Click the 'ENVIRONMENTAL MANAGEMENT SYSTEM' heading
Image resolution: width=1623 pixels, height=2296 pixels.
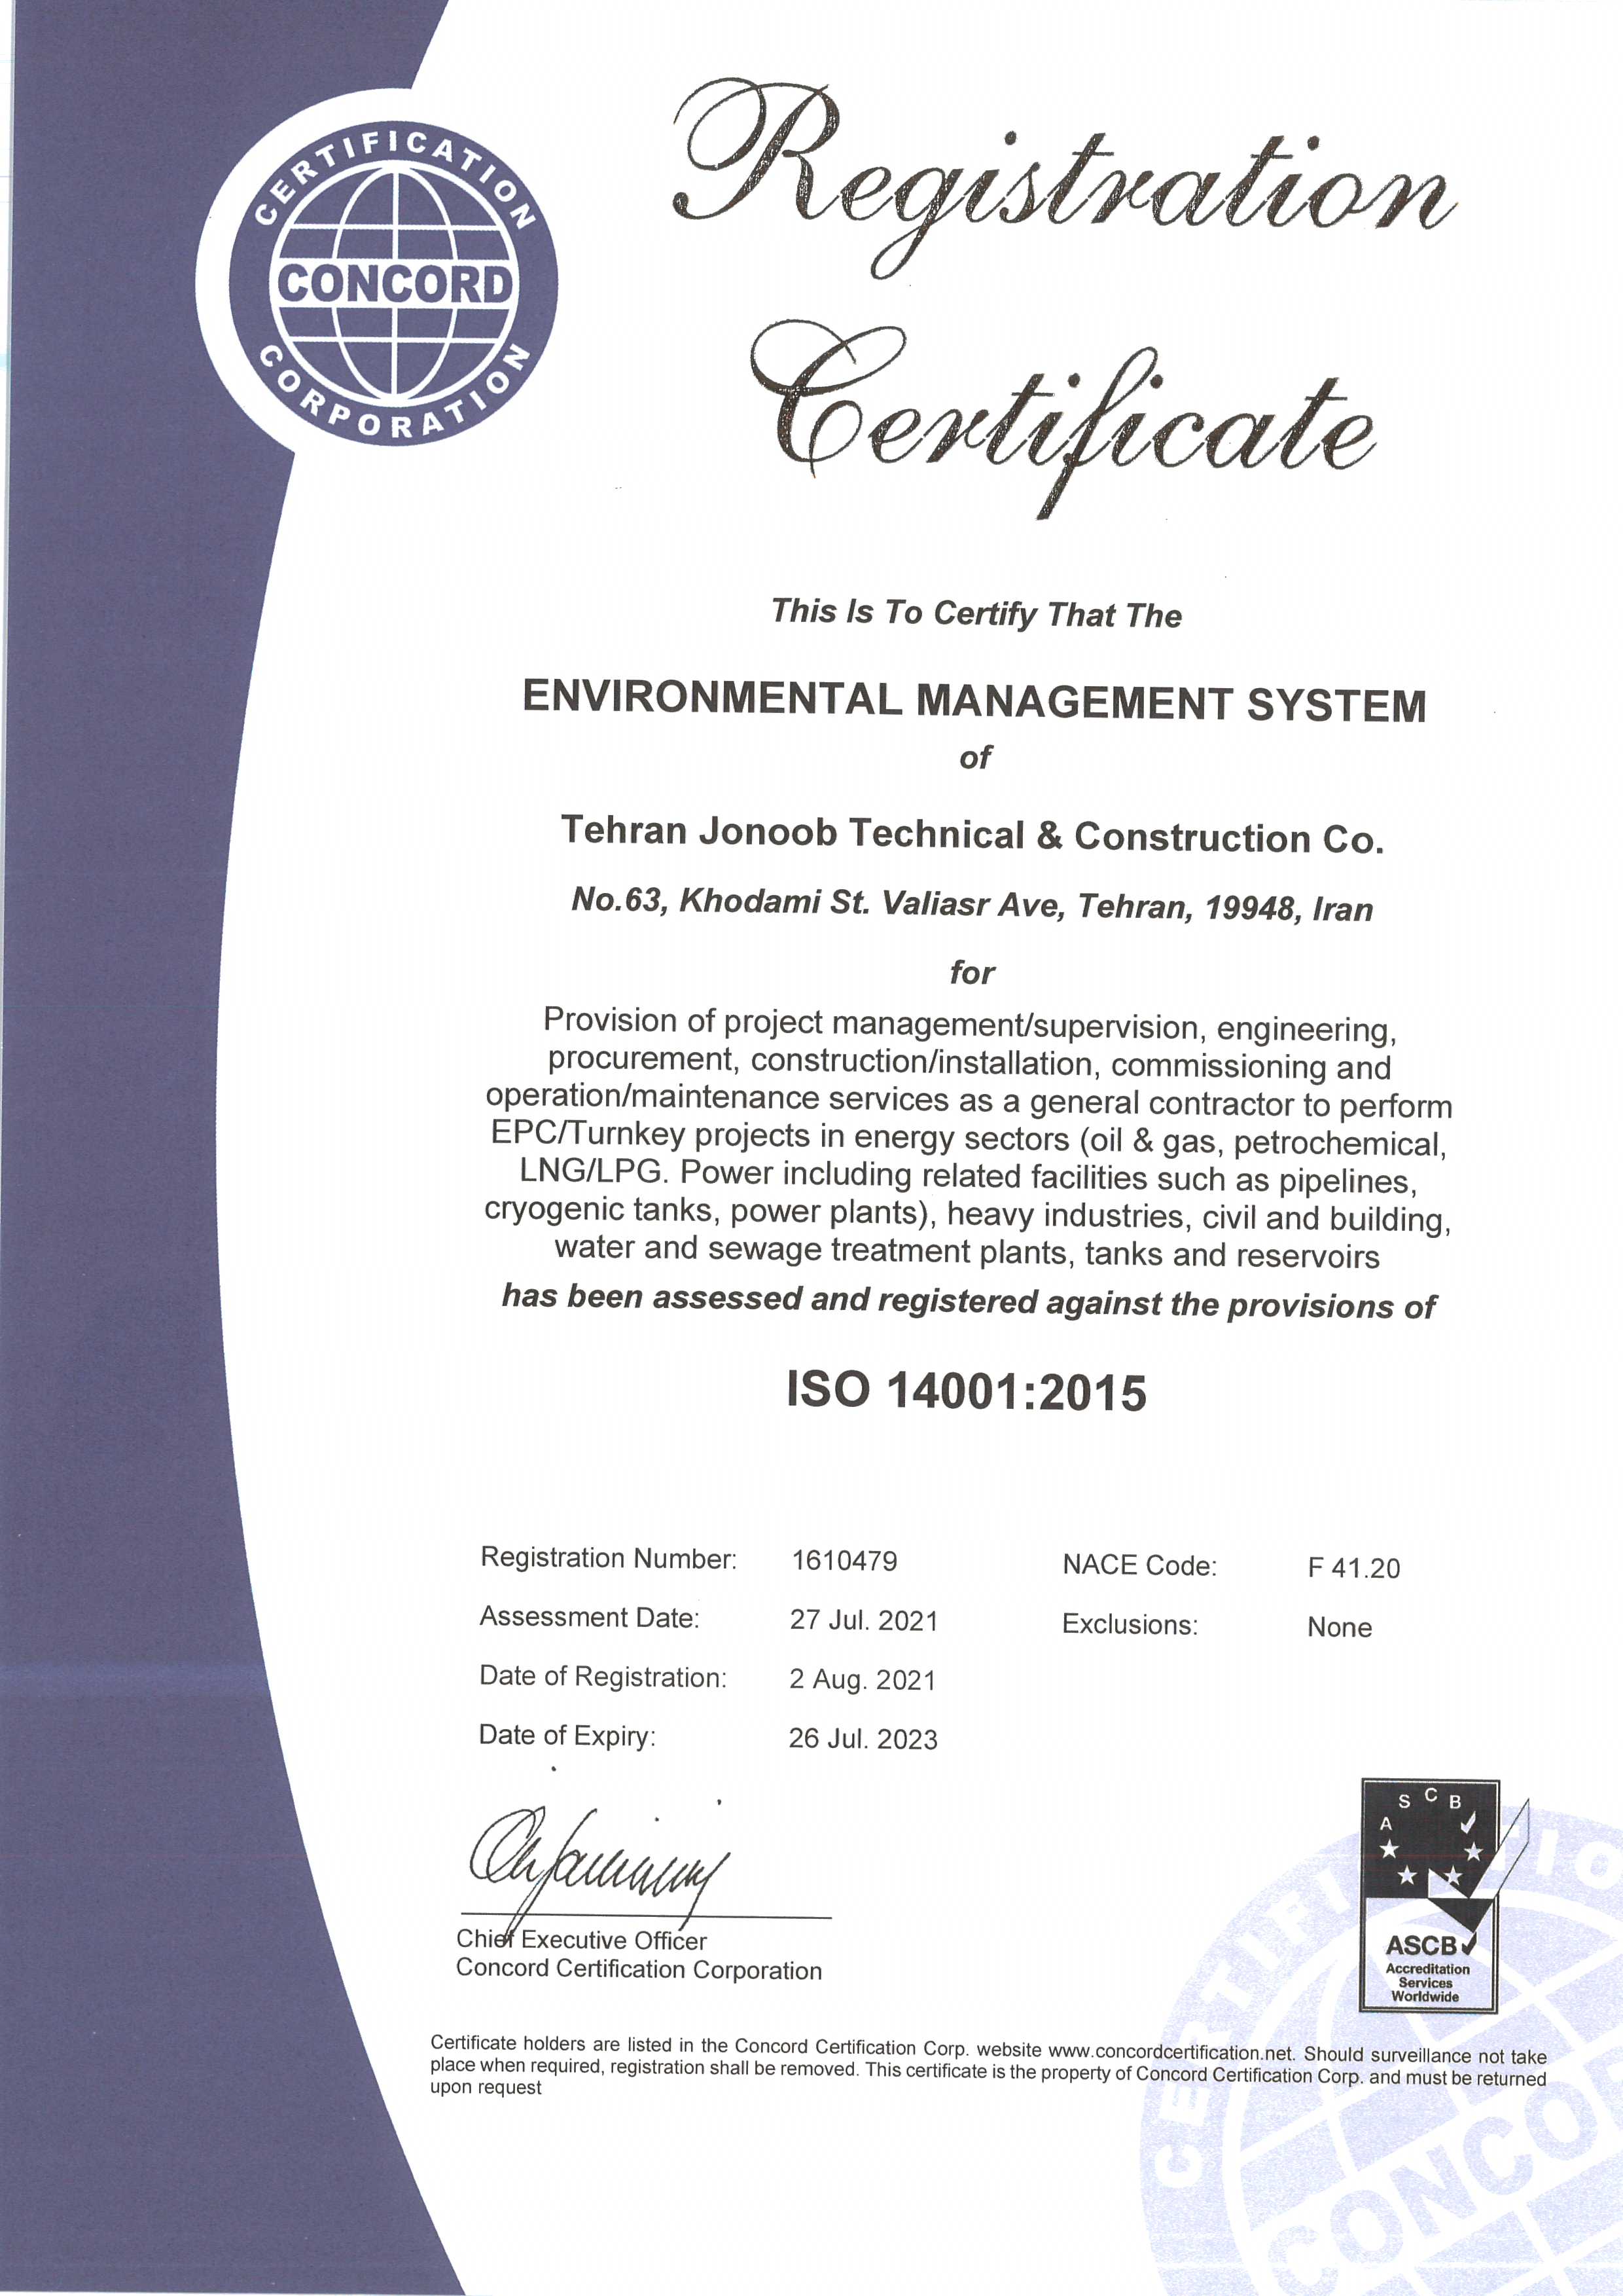974,702
